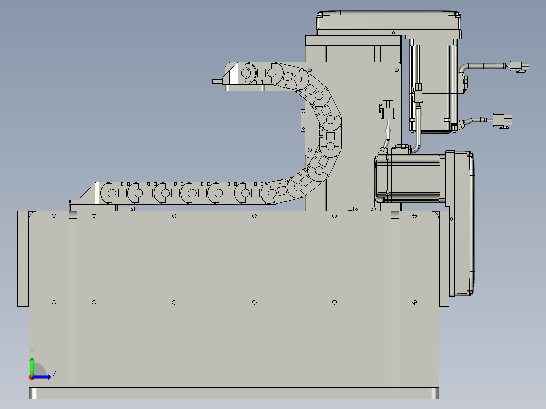The image size is (546, 409).
Task: Select the horizontal servo motor cylinder body
Action: [410, 179]
